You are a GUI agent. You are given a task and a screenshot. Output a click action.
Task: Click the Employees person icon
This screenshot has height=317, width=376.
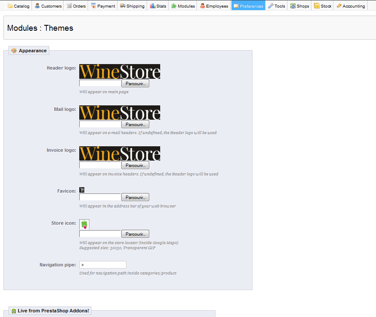[x=202, y=6]
